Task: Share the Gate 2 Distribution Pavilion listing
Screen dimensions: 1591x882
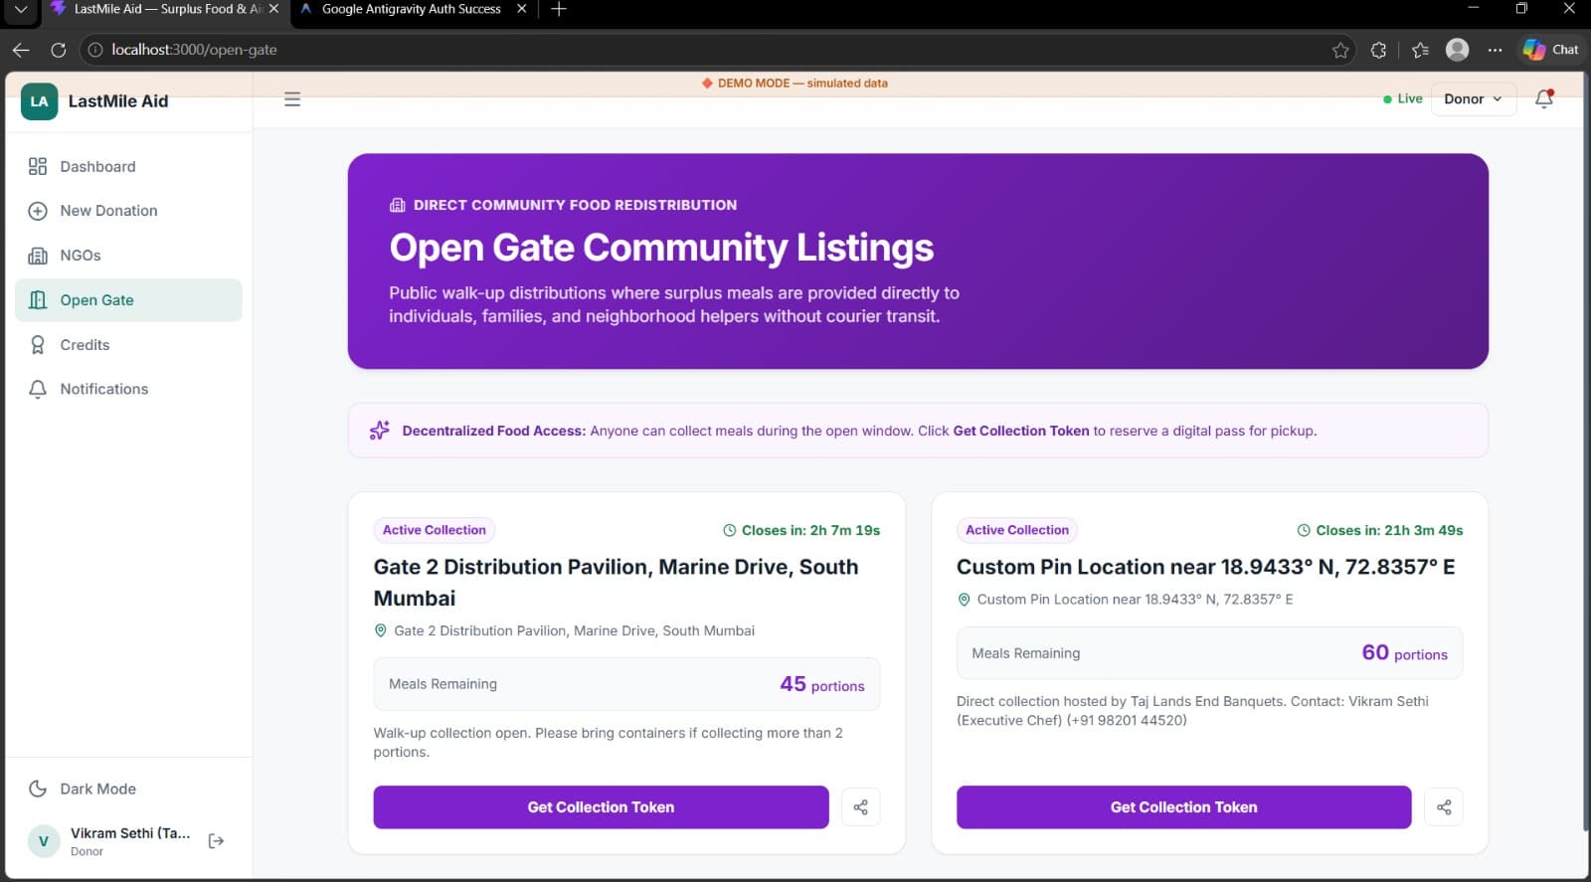Action: coord(861,807)
